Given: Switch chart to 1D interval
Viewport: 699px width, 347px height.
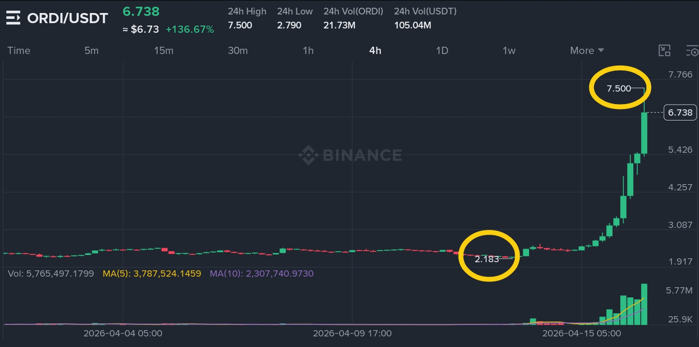Looking at the screenshot, I should coord(442,51).
